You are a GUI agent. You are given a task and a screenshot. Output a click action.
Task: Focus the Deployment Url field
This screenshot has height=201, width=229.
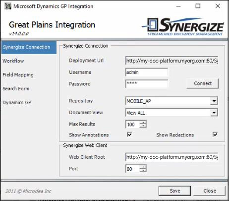172,61
